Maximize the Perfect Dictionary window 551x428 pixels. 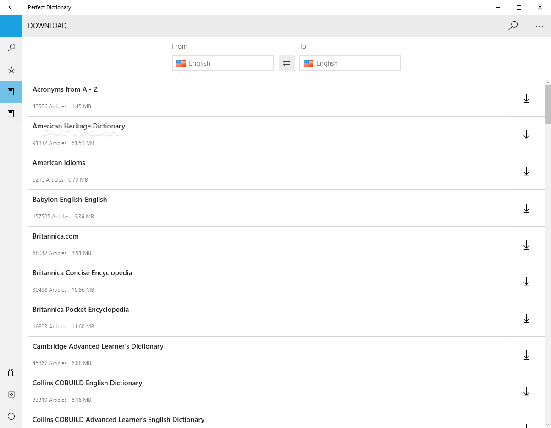518,7
